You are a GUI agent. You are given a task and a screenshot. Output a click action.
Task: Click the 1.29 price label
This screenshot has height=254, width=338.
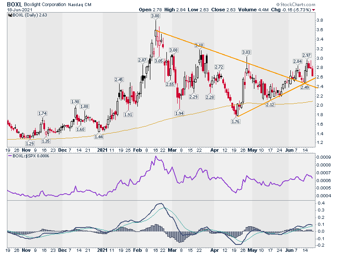pyautogui.click(x=30, y=143)
